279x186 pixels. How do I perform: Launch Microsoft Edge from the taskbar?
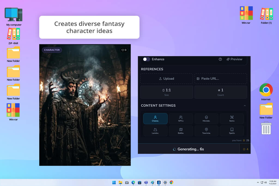(x=133, y=182)
